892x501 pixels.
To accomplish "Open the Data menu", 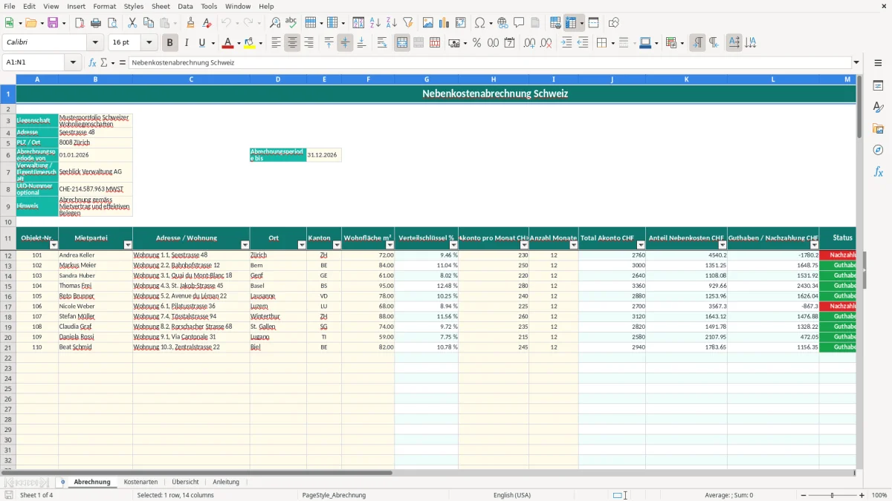I will [185, 6].
